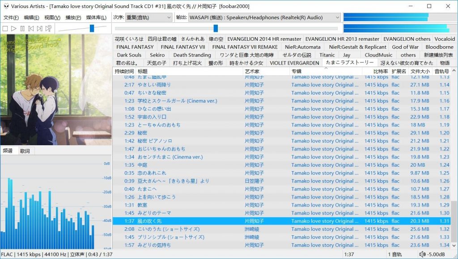The image size is (458, 259).
Task: Open the 君の名は。 playlist tab
Action: 127,63
